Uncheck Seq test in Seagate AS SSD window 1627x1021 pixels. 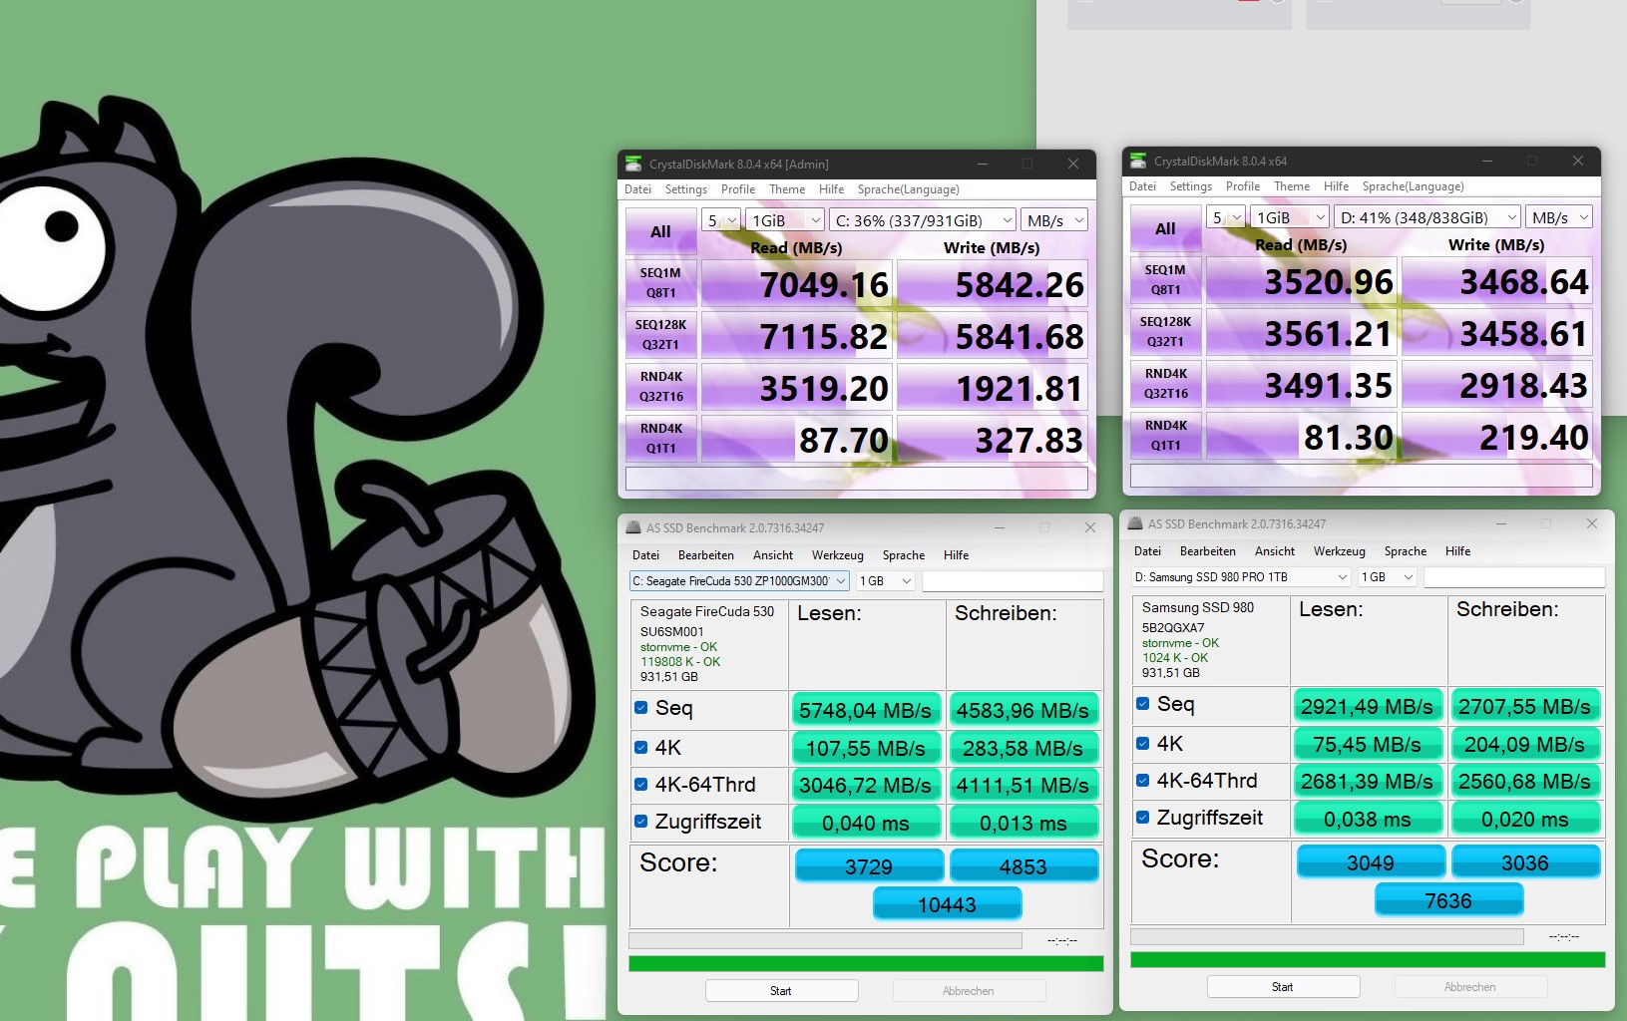coord(641,708)
